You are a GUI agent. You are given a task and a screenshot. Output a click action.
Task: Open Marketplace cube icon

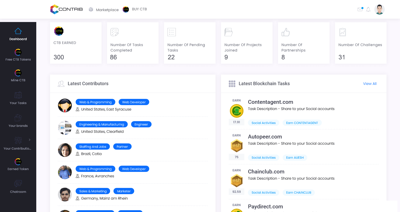[91, 10]
